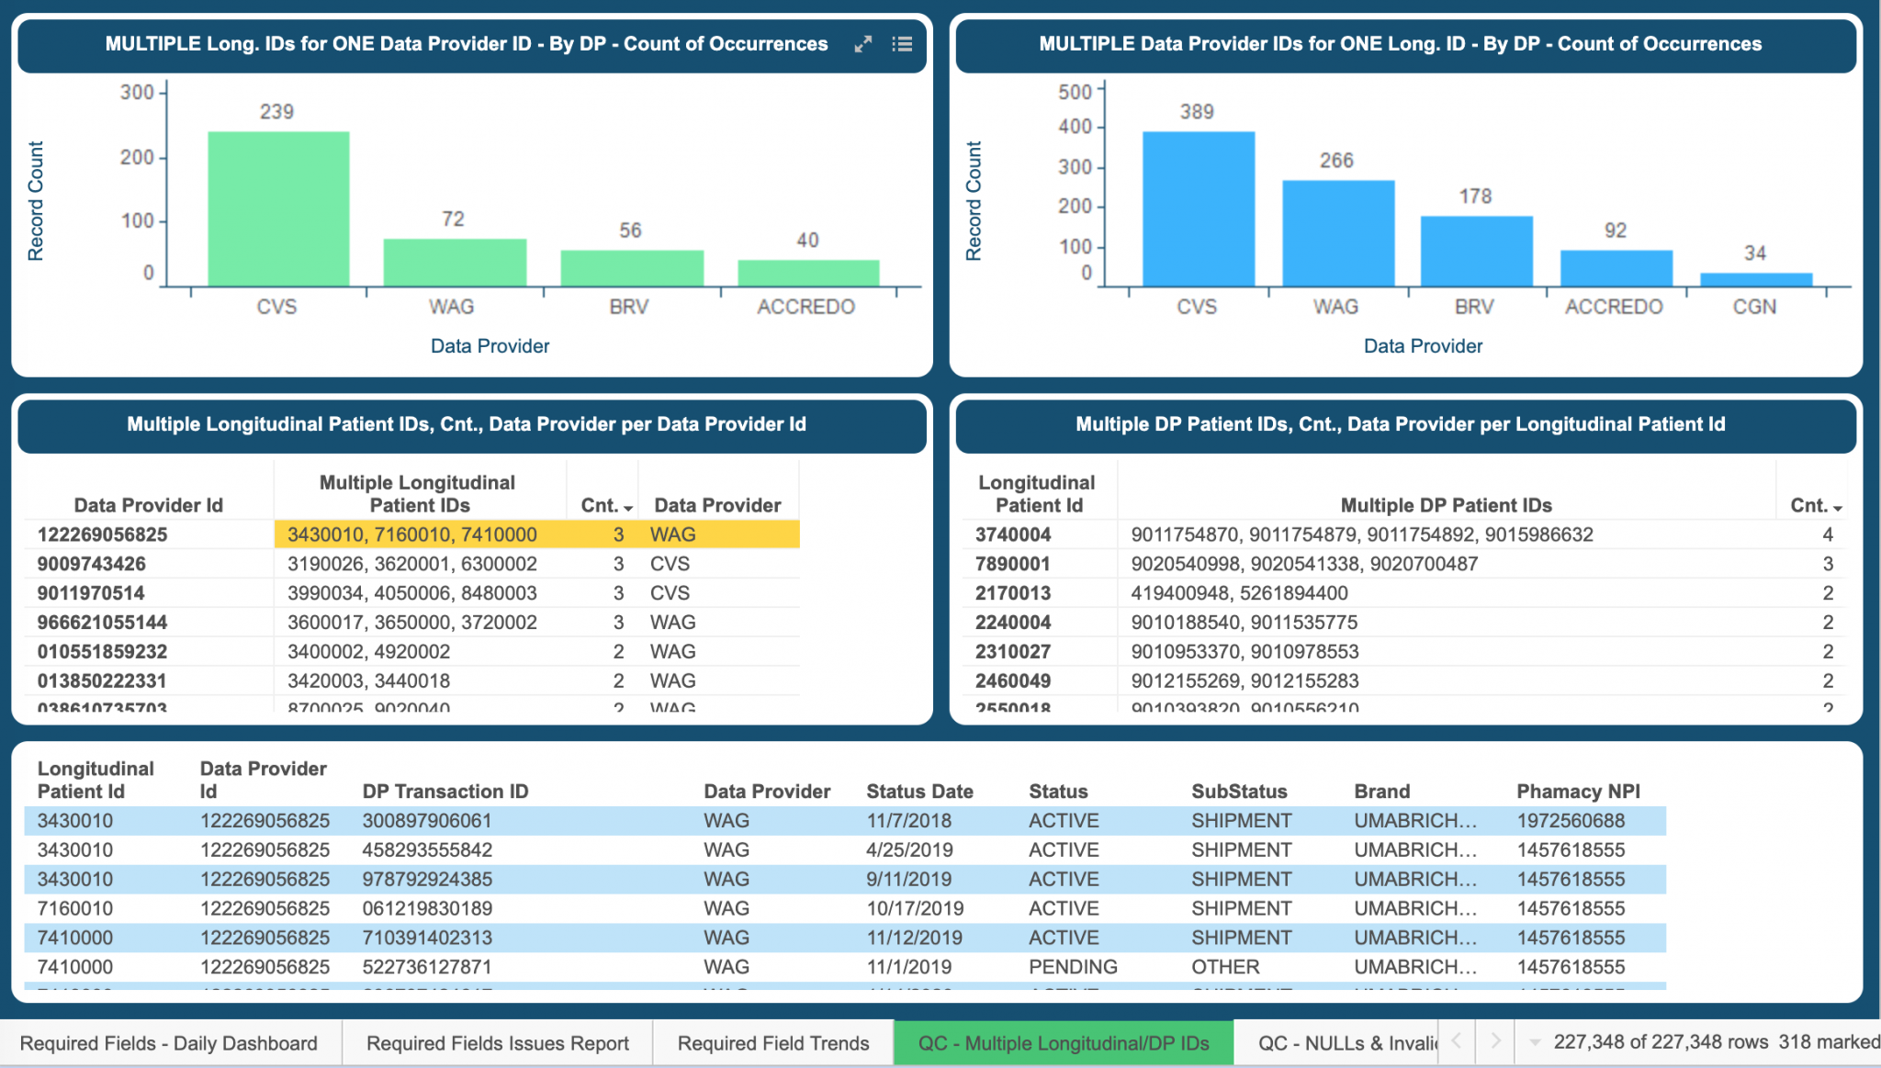Switch to Required Fields - Daily Dashboard tab

[x=170, y=1042]
